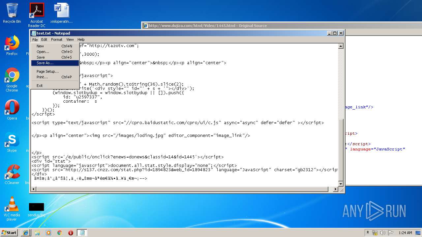Screen dimensions: 422x237
Task: Open the View menu in Notepad
Action: 70,39
